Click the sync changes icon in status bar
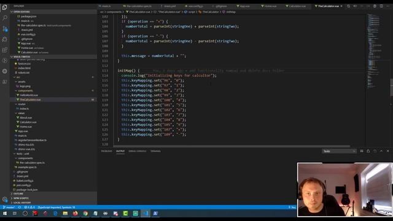This screenshot has width=393, height=221. tap(19, 207)
